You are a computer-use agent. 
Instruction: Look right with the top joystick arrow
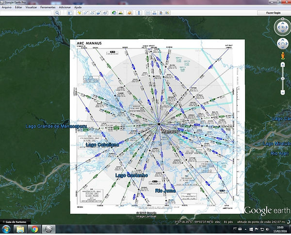tap(287, 27)
